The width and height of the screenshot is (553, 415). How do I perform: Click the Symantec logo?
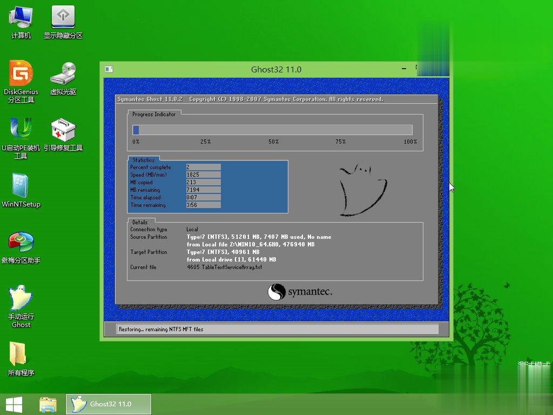click(300, 292)
